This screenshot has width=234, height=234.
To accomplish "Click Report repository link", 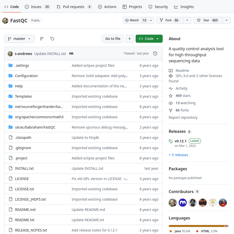I will pyautogui.click(x=183, y=118).
